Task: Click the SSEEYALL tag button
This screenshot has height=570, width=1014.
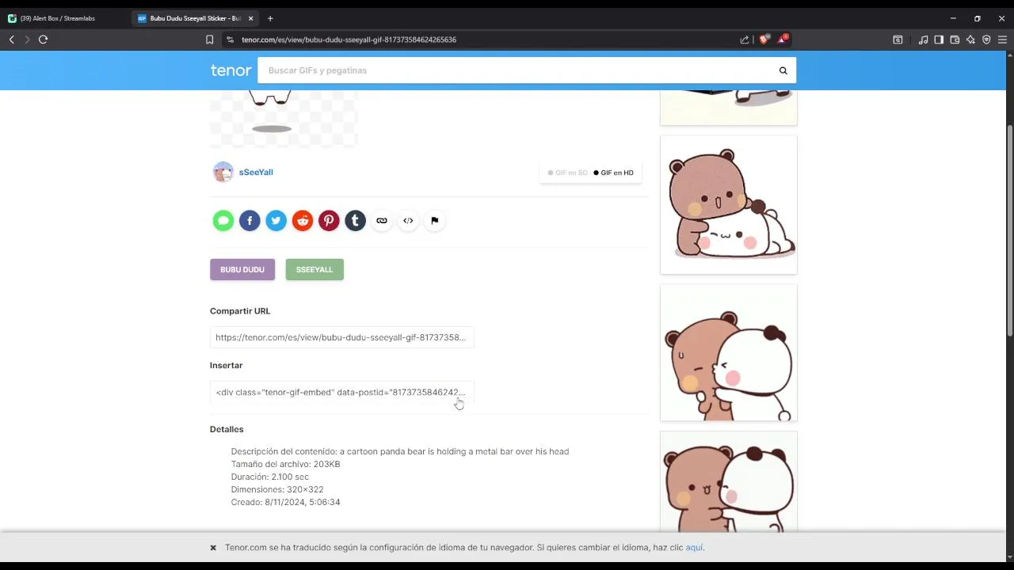Action: point(314,270)
